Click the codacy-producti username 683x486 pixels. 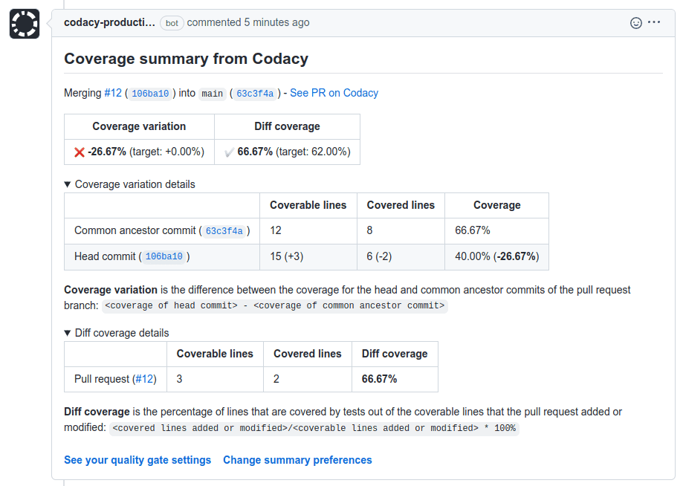click(x=109, y=22)
